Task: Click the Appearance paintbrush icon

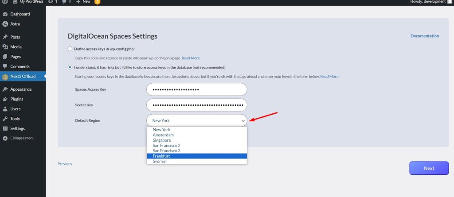Action: tap(5, 89)
